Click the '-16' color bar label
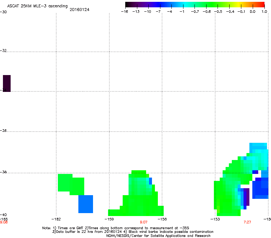The image size is (271, 238). click(125, 12)
